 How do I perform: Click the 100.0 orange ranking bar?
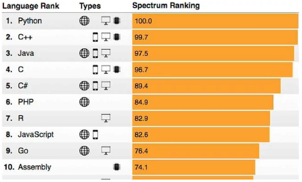(215, 21)
